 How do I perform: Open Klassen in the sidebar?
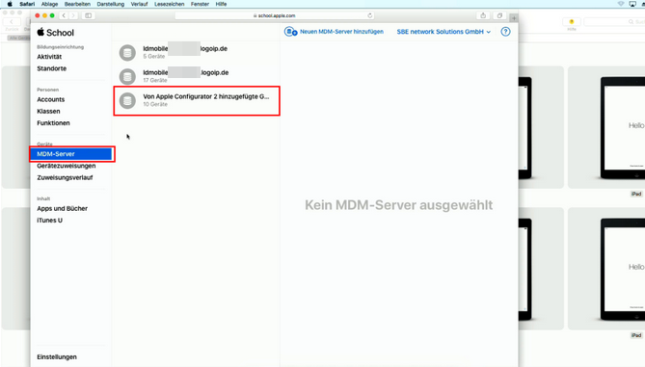(48, 112)
